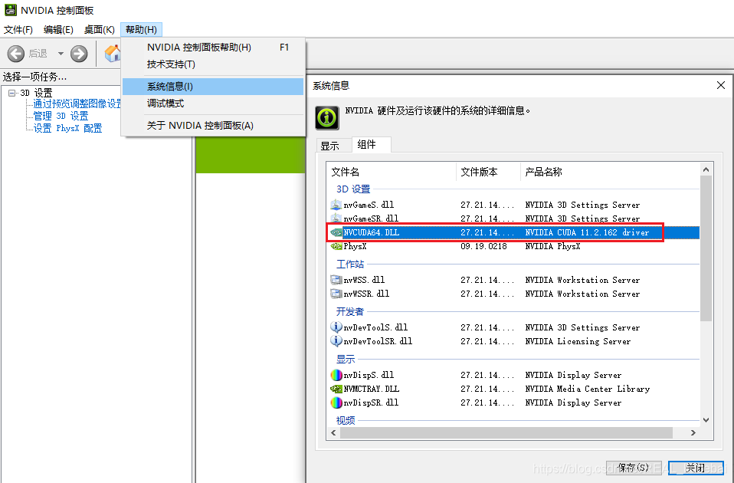The width and height of the screenshot is (734, 483).
Task: Open 设置 PhysX 配置 tree item
Action: (67, 128)
